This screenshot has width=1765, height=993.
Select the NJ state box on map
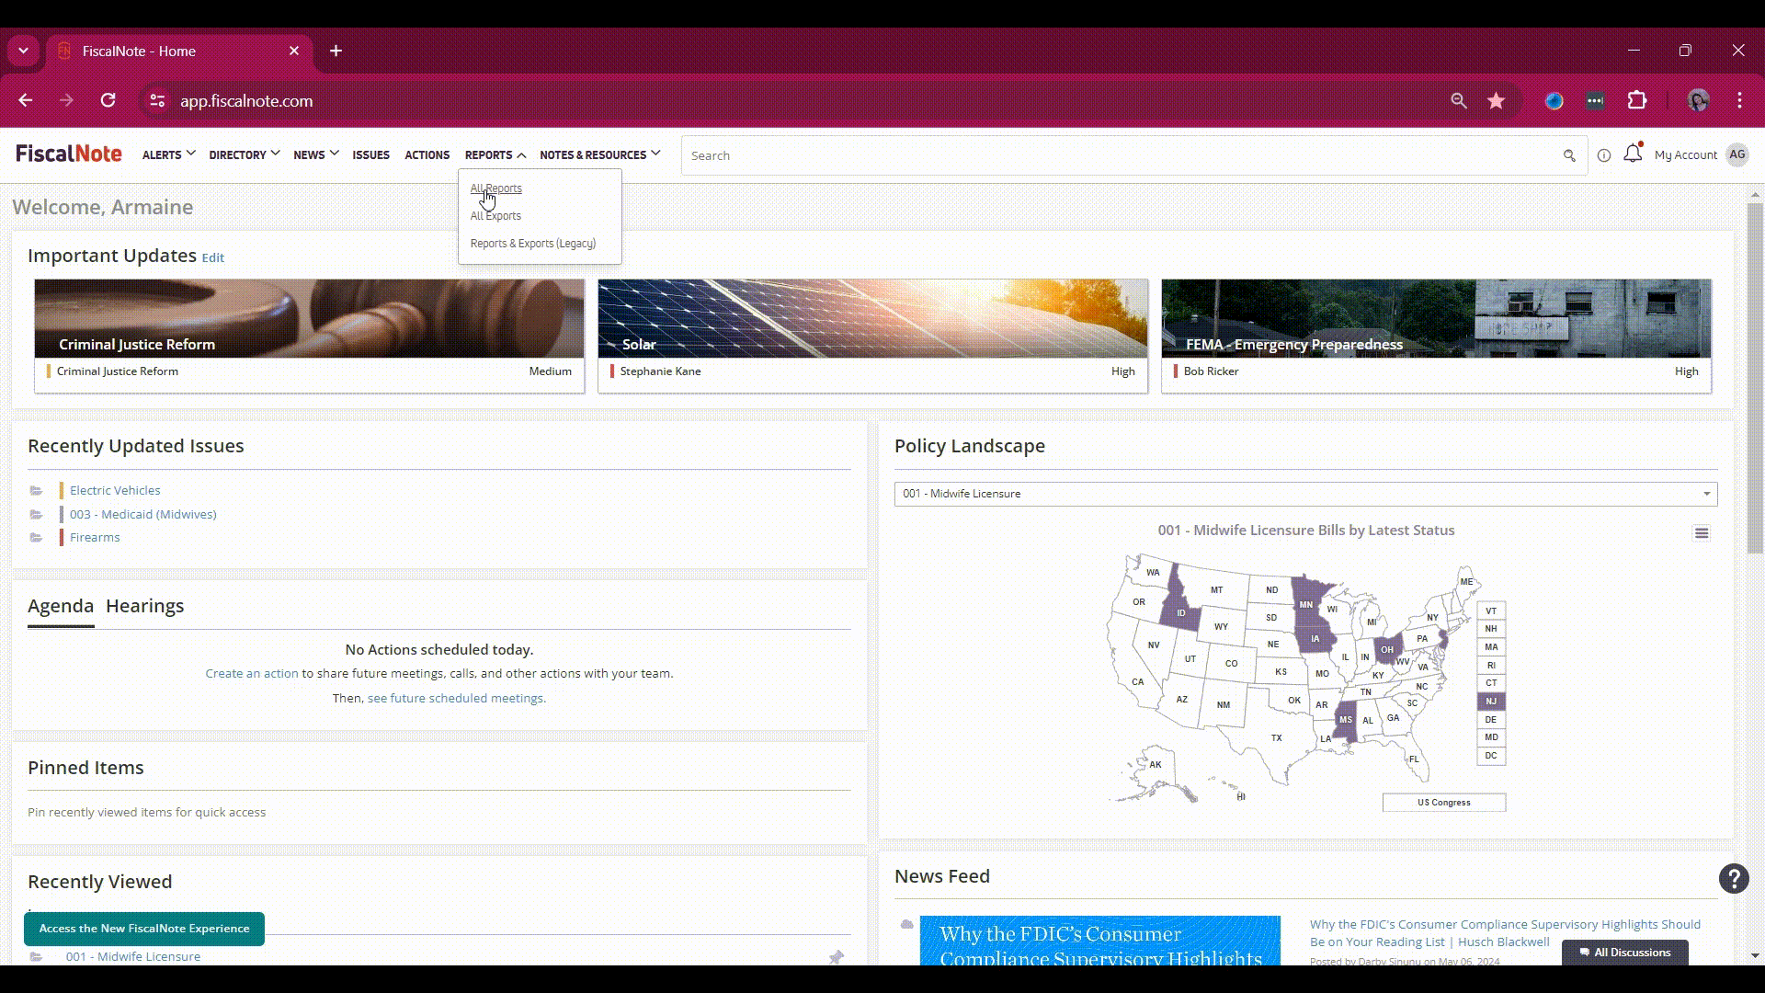[x=1491, y=702]
